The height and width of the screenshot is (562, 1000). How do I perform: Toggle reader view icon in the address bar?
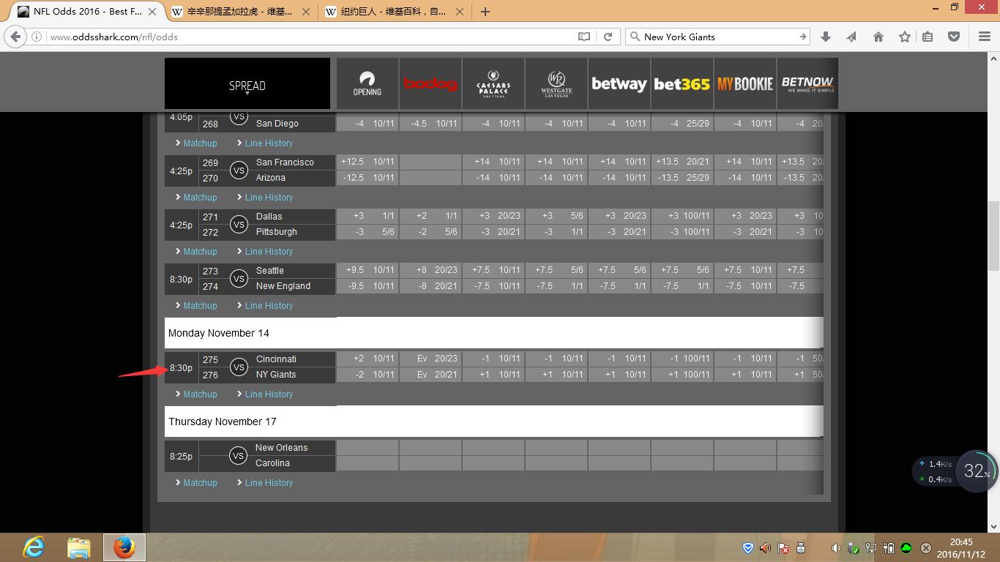point(583,37)
